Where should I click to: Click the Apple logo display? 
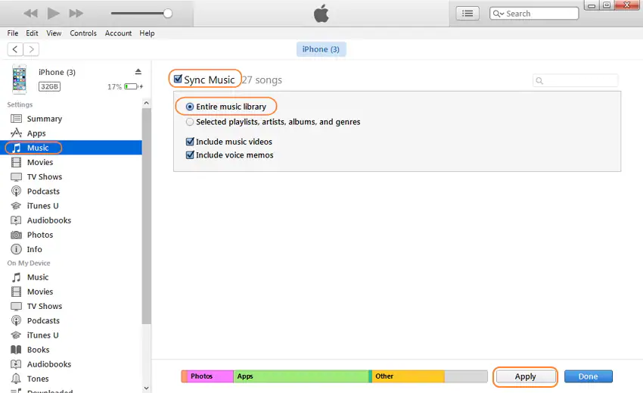[321, 14]
